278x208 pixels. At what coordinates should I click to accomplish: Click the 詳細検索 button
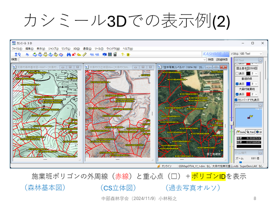[x=222, y=60]
